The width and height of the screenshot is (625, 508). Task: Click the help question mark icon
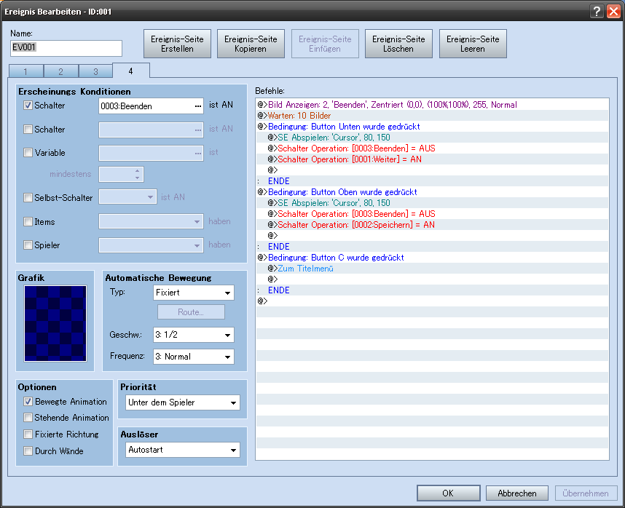[597, 11]
